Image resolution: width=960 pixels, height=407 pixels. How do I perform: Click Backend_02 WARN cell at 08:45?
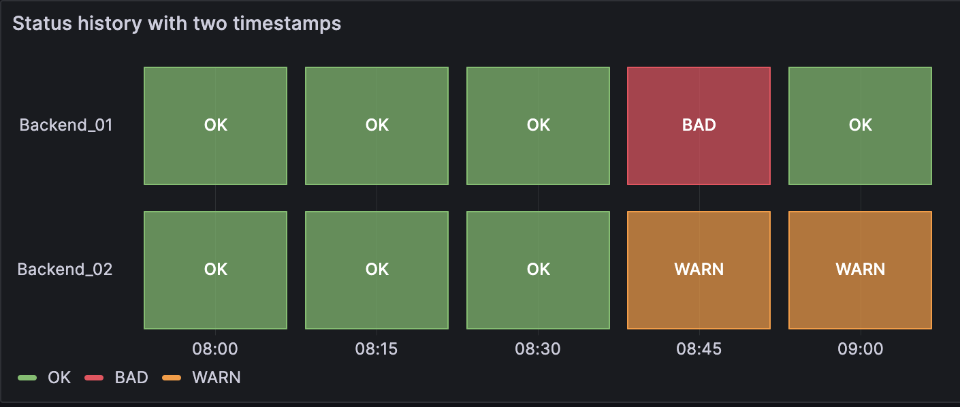(x=699, y=270)
